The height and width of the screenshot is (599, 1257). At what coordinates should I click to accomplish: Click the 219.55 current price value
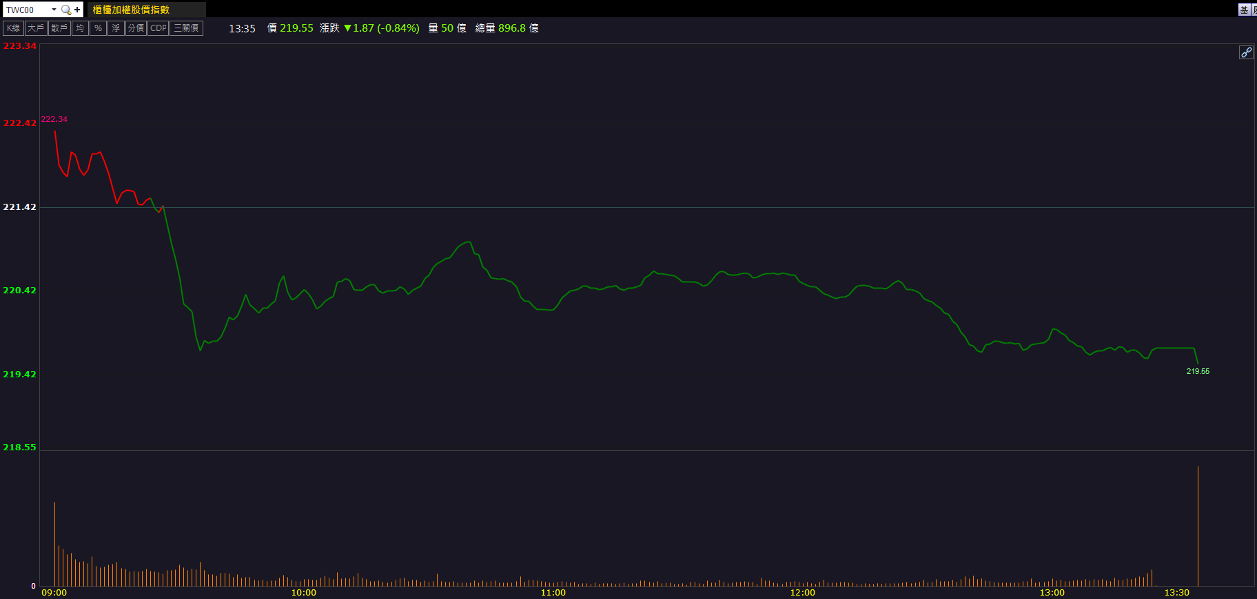[x=296, y=28]
